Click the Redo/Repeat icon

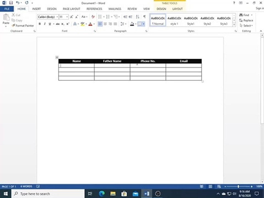[27, 3]
